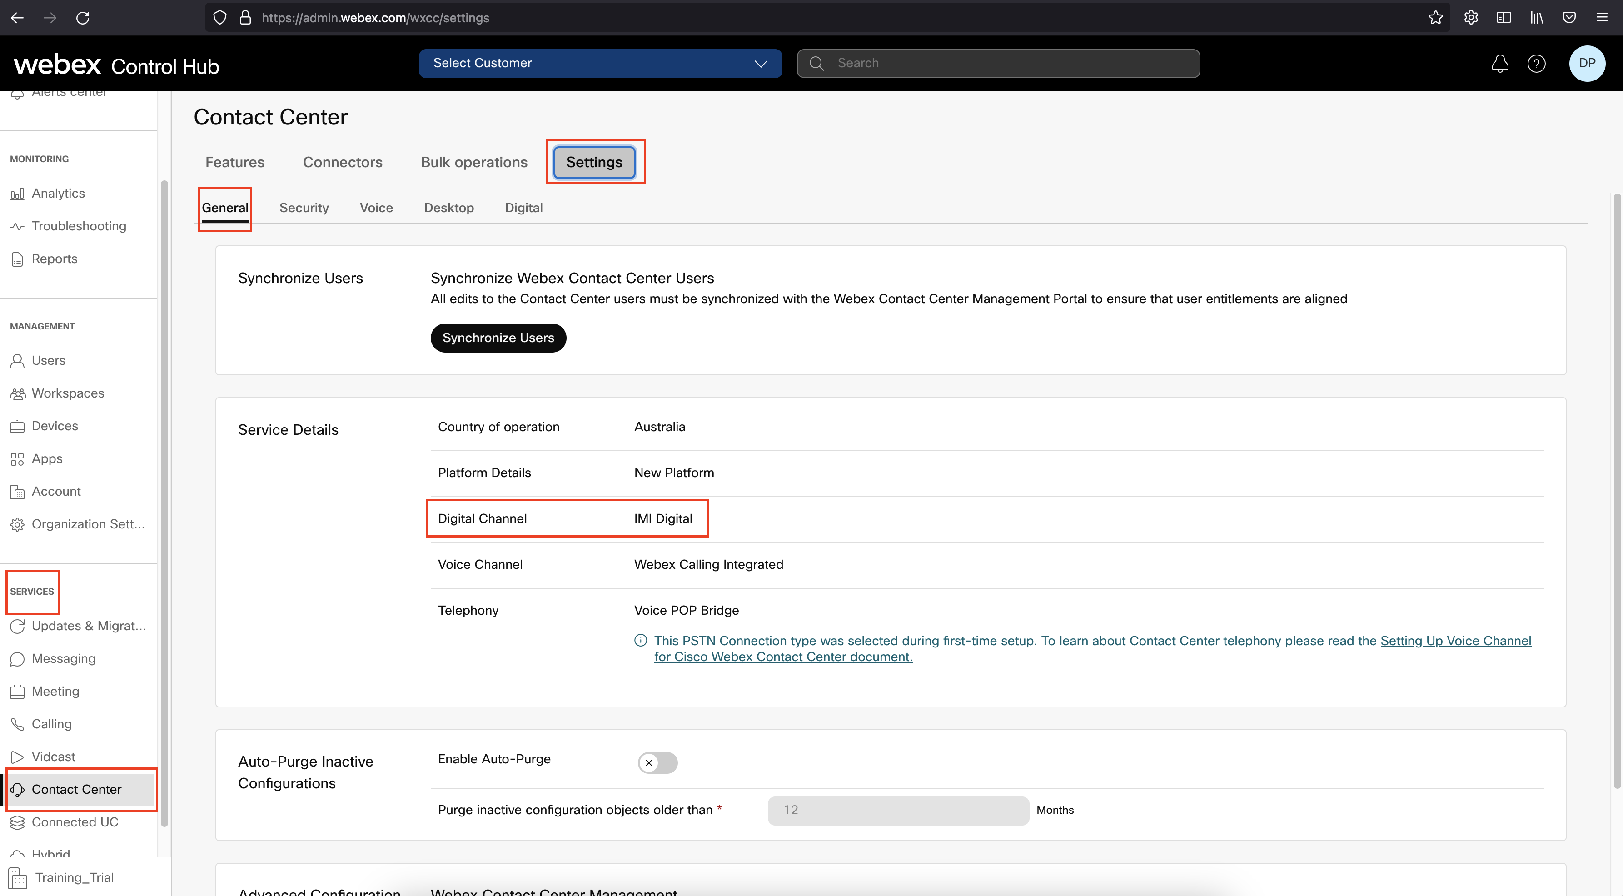Open notifications bell in Control Hub
The image size is (1623, 896).
point(1499,63)
